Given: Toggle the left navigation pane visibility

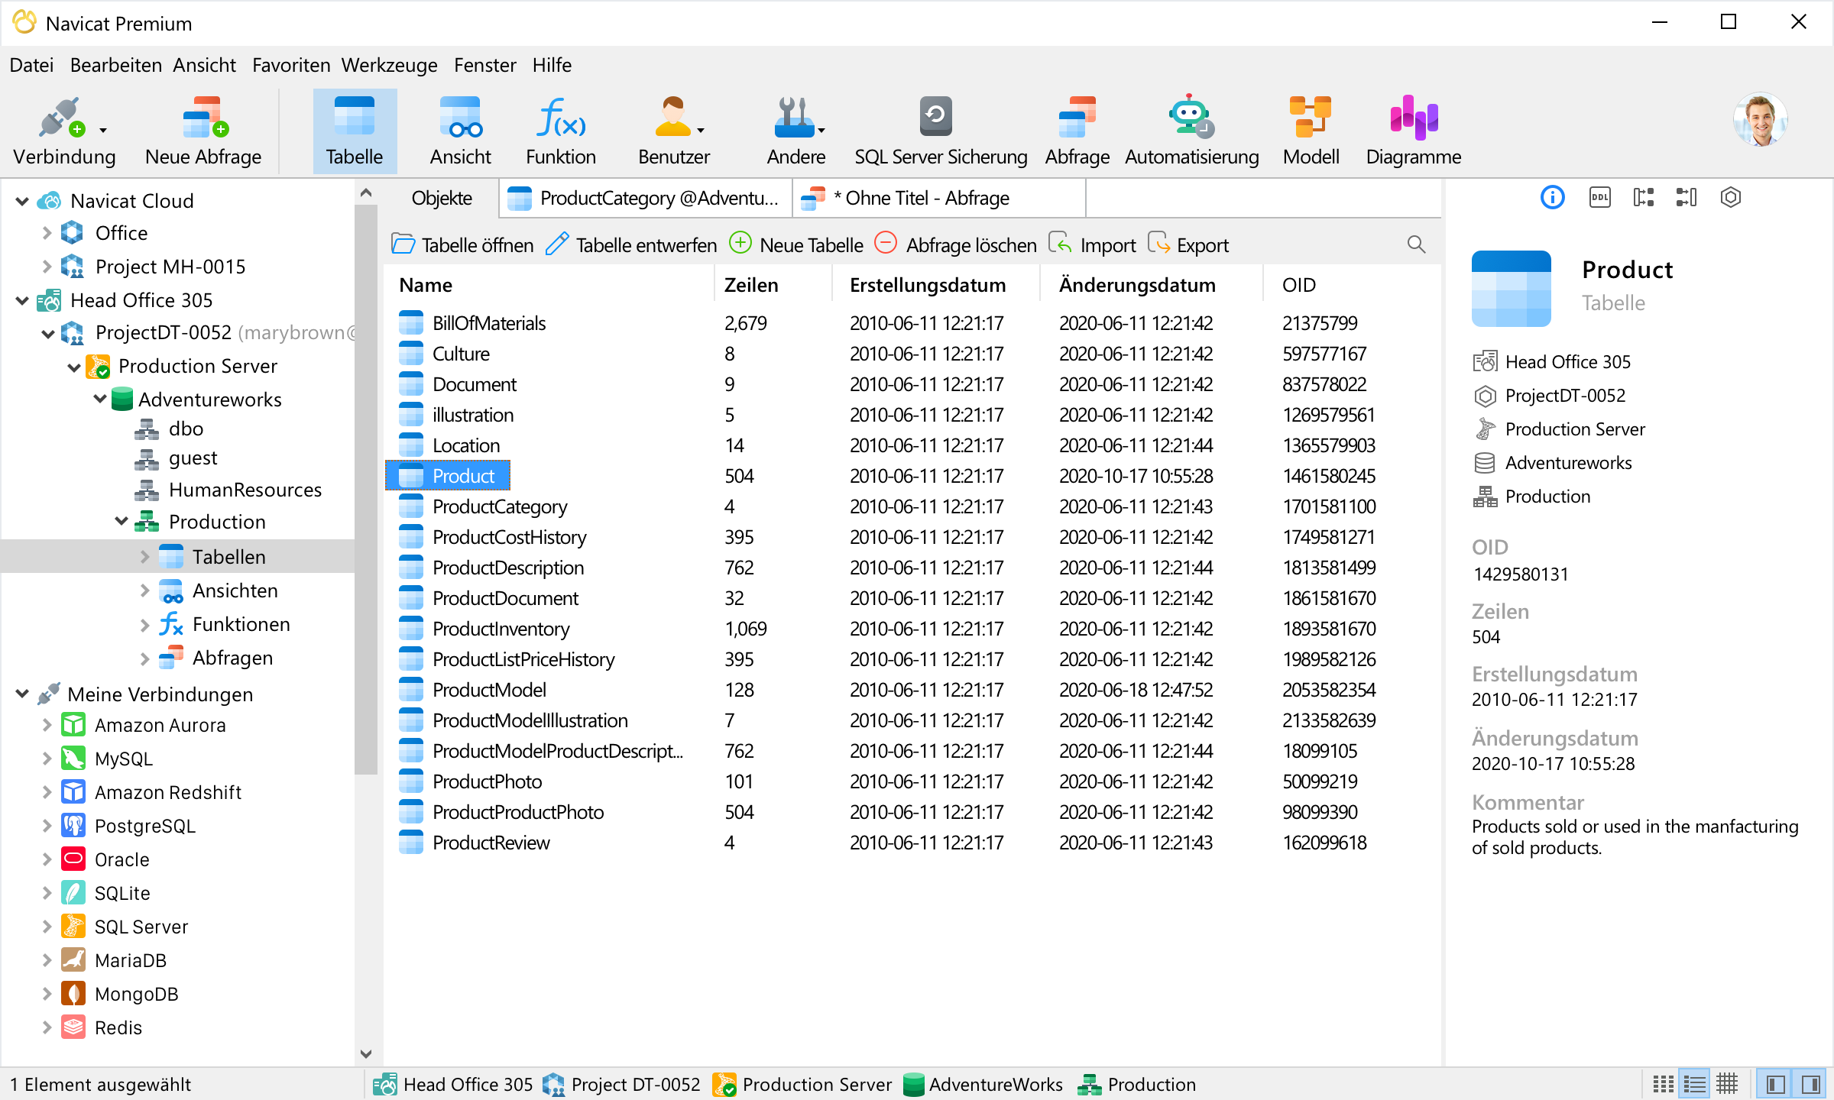Looking at the screenshot, I should coord(1775,1084).
